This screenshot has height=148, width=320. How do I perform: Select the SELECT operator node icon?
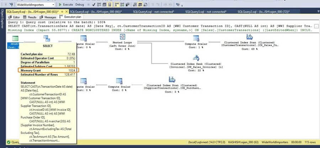coord(15,38)
